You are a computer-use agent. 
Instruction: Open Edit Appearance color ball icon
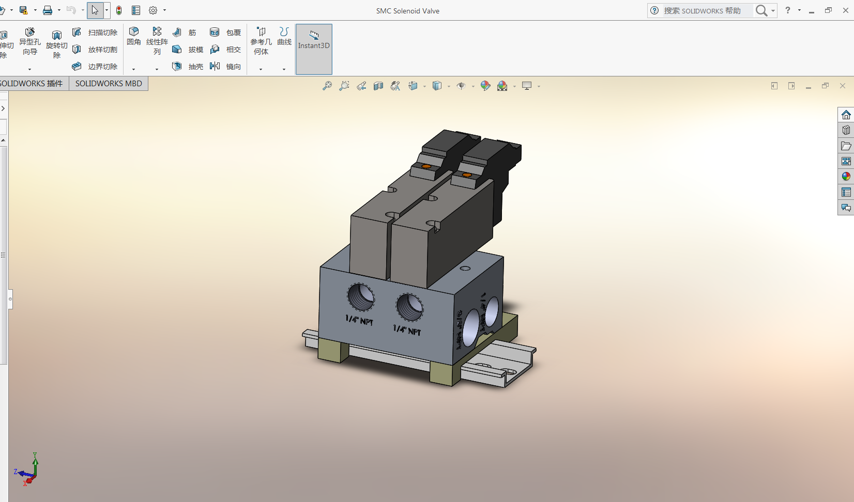485,86
